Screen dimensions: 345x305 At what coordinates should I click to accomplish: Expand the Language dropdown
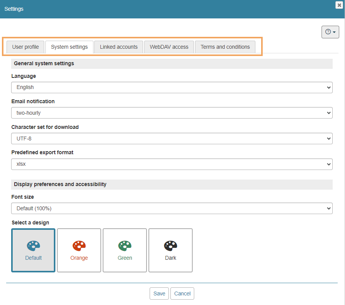coord(172,87)
